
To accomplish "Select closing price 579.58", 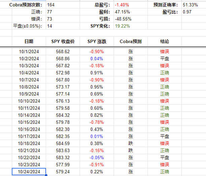I will click(x=63, y=108).
